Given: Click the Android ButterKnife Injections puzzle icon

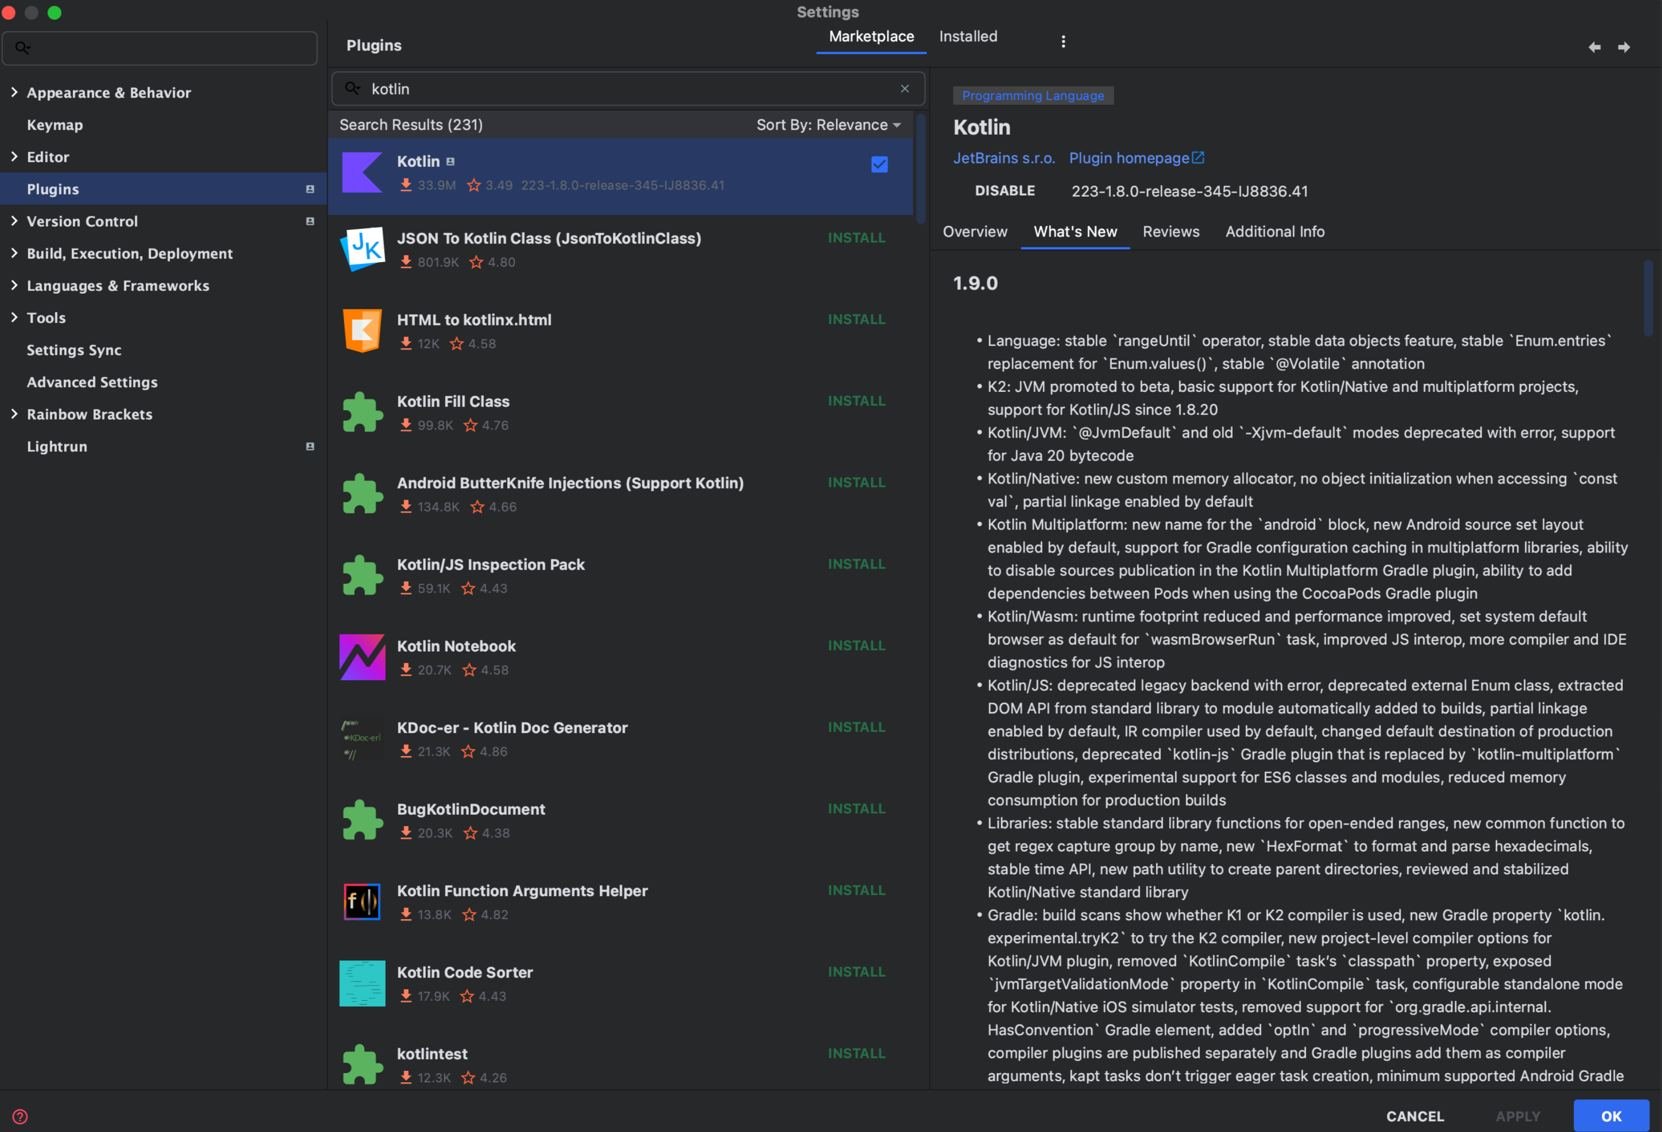Looking at the screenshot, I should pyautogui.click(x=362, y=493).
